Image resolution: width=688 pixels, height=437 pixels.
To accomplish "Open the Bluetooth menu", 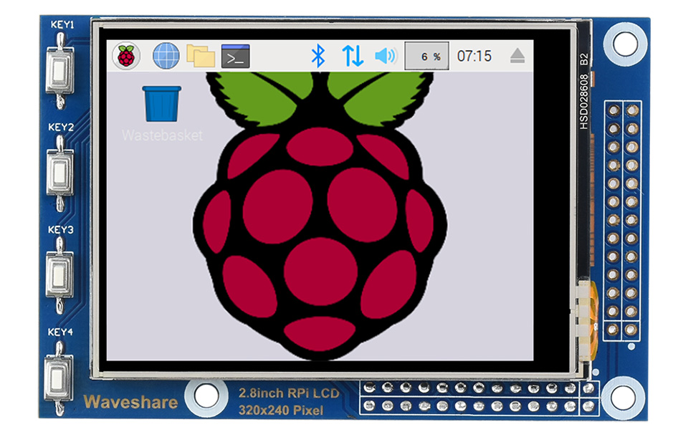I will point(318,56).
